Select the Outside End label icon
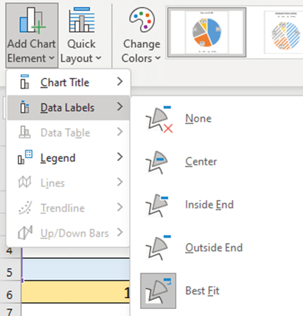The image size is (303, 316). click(158, 248)
